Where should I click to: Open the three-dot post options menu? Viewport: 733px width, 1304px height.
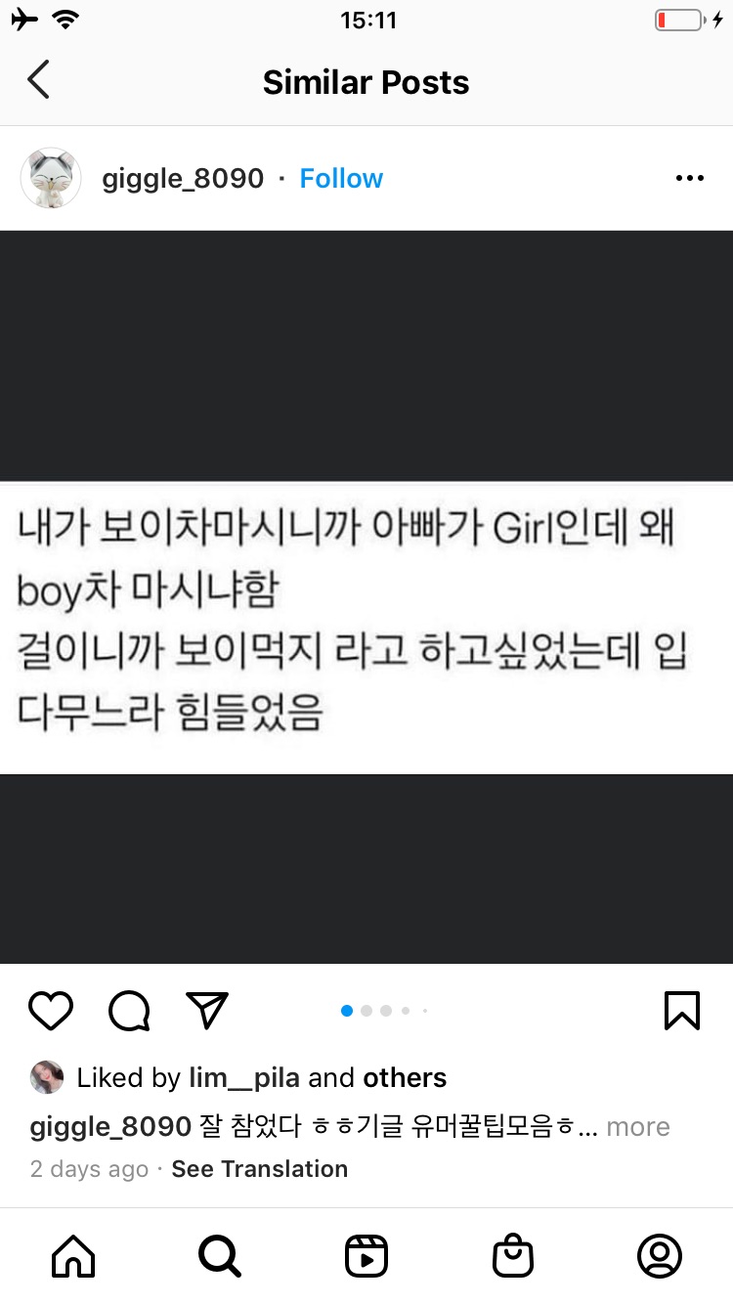[689, 178]
